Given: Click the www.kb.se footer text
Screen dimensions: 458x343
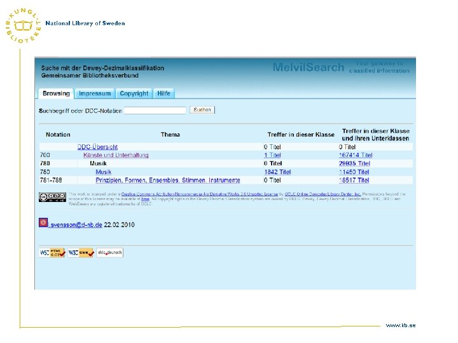Looking at the screenshot, I should tap(401, 325).
